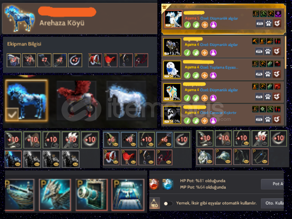
Task: Click the Pot Al button
Action: click(x=273, y=184)
